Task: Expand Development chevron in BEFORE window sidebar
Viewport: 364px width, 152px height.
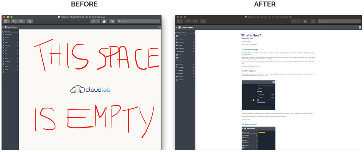Action: (x=17, y=40)
